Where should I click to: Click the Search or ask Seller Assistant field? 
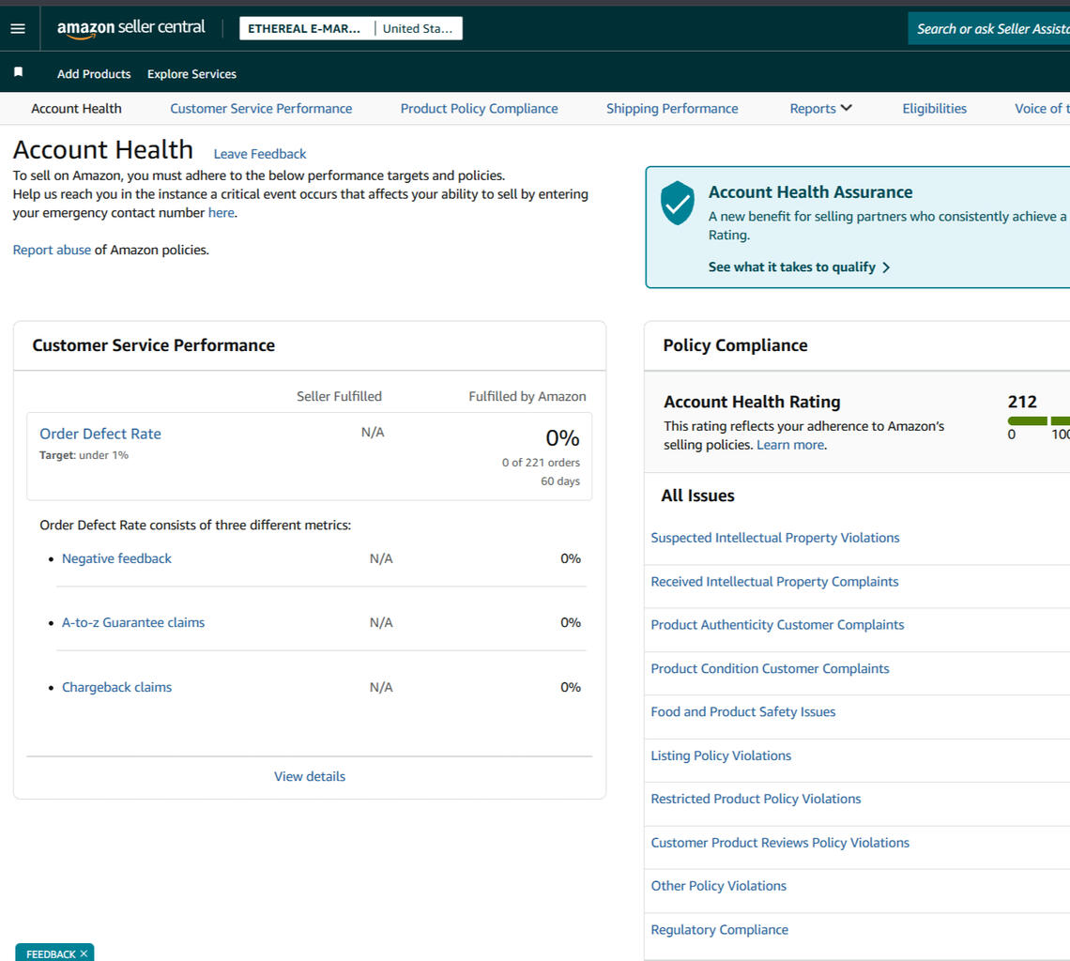(x=991, y=28)
